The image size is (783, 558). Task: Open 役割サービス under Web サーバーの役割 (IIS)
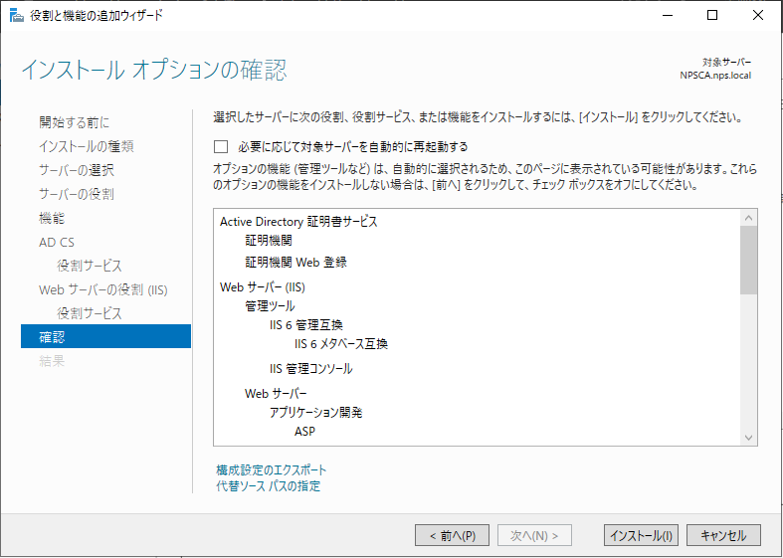pos(90,313)
